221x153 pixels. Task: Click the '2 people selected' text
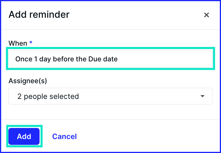coord(48,97)
